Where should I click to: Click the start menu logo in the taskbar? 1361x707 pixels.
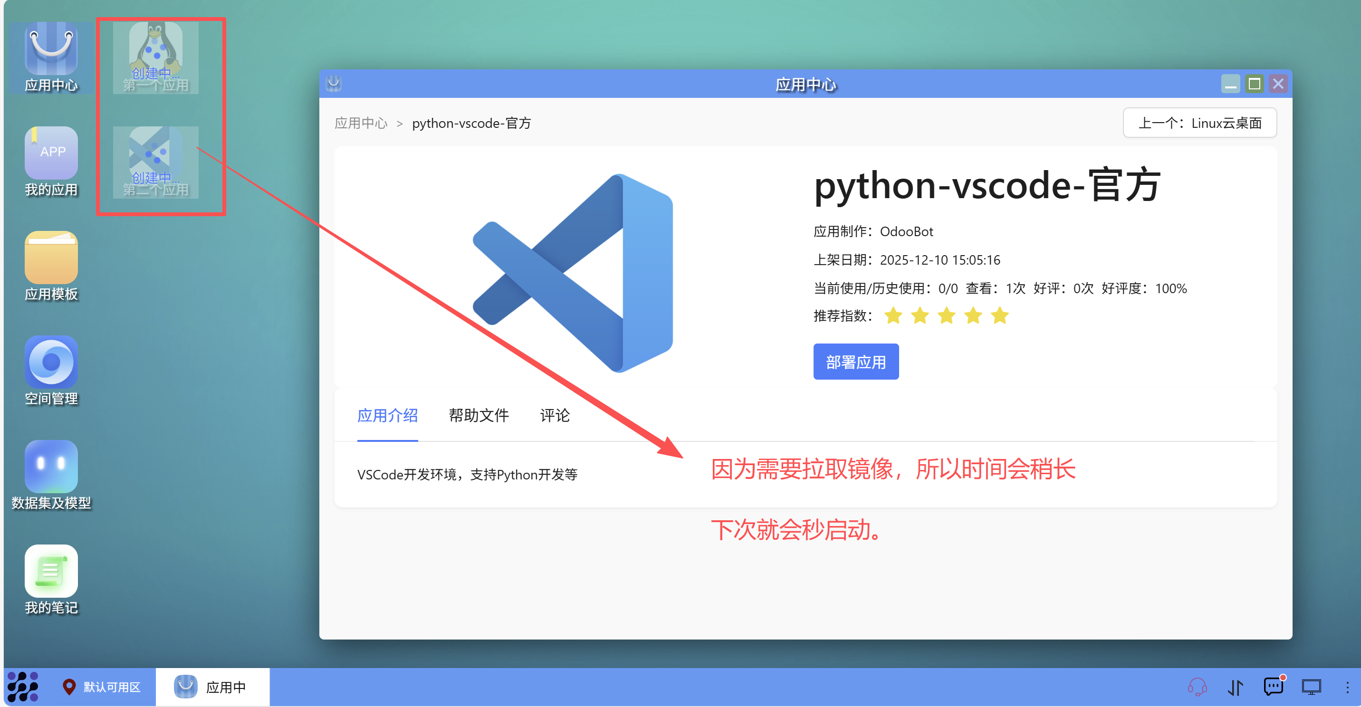(x=23, y=687)
